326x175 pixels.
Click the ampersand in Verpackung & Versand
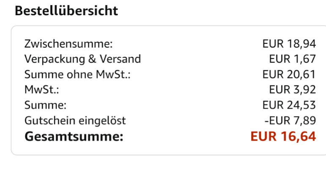(93, 59)
